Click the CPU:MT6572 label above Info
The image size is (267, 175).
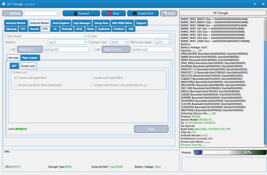coord(17,129)
